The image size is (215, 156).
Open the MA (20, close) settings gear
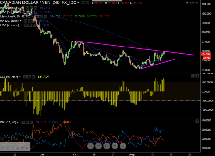tap(30, 21)
